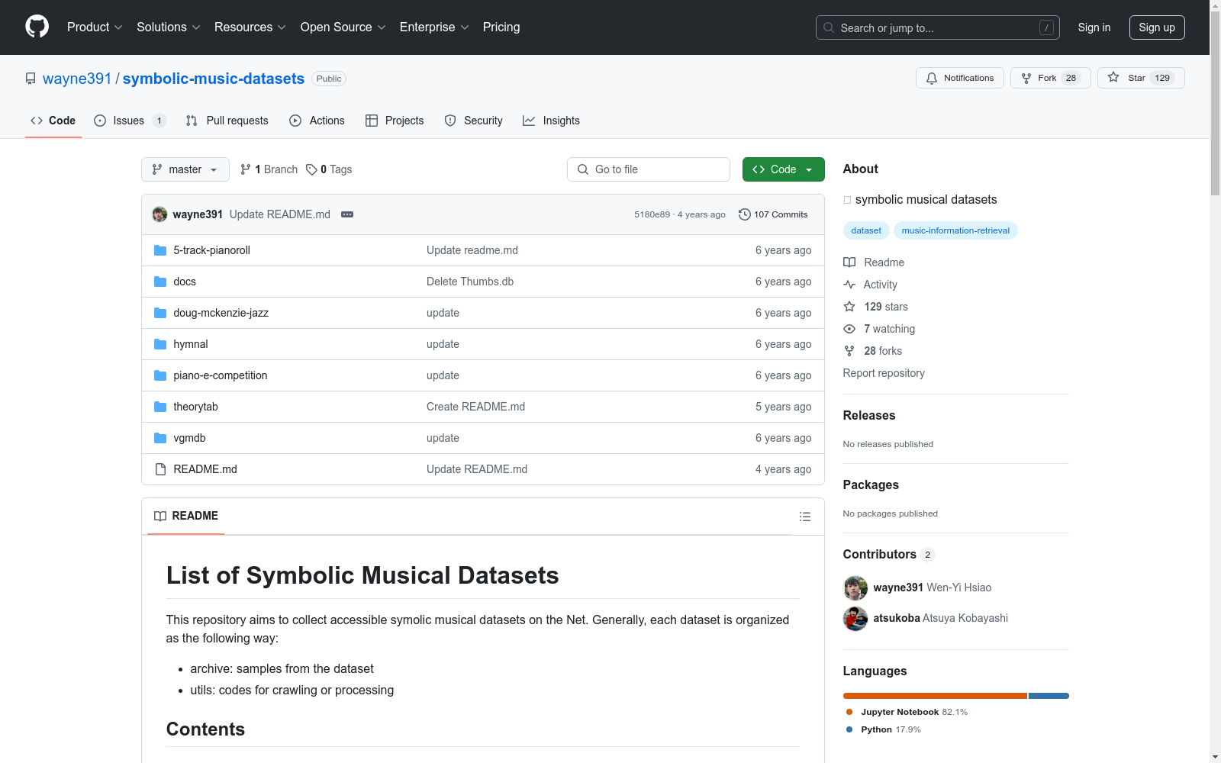Image resolution: width=1221 pixels, height=763 pixels.
Task: Open atsukoba contributor avatar
Action: pyautogui.click(x=855, y=618)
